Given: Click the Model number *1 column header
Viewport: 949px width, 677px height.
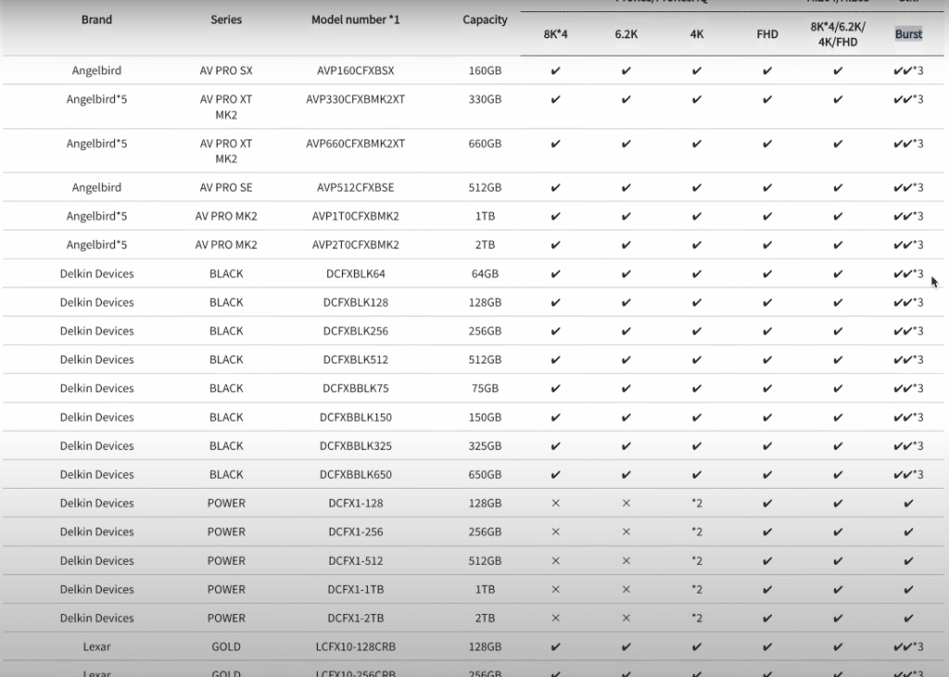Looking at the screenshot, I should (x=356, y=19).
